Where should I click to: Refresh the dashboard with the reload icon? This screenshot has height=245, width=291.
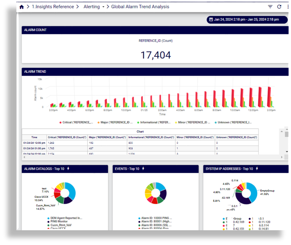click(x=279, y=7)
